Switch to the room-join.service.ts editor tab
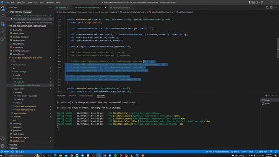The height and width of the screenshot is (157, 279). (121, 8)
